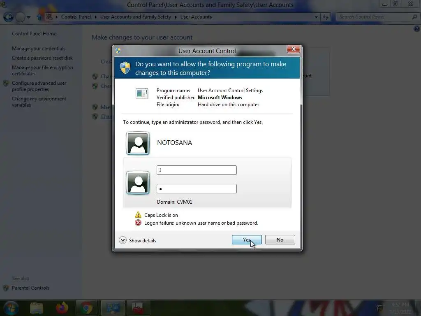The height and width of the screenshot is (316, 421).
Task: Open Manage your credentials link
Action: (39, 49)
